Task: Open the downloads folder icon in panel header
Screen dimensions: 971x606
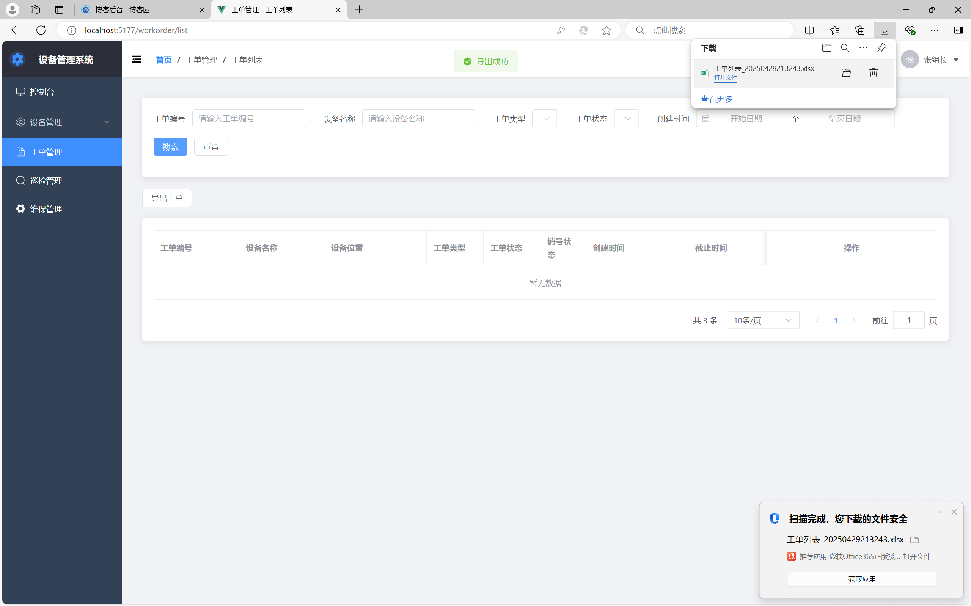Action: point(826,48)
